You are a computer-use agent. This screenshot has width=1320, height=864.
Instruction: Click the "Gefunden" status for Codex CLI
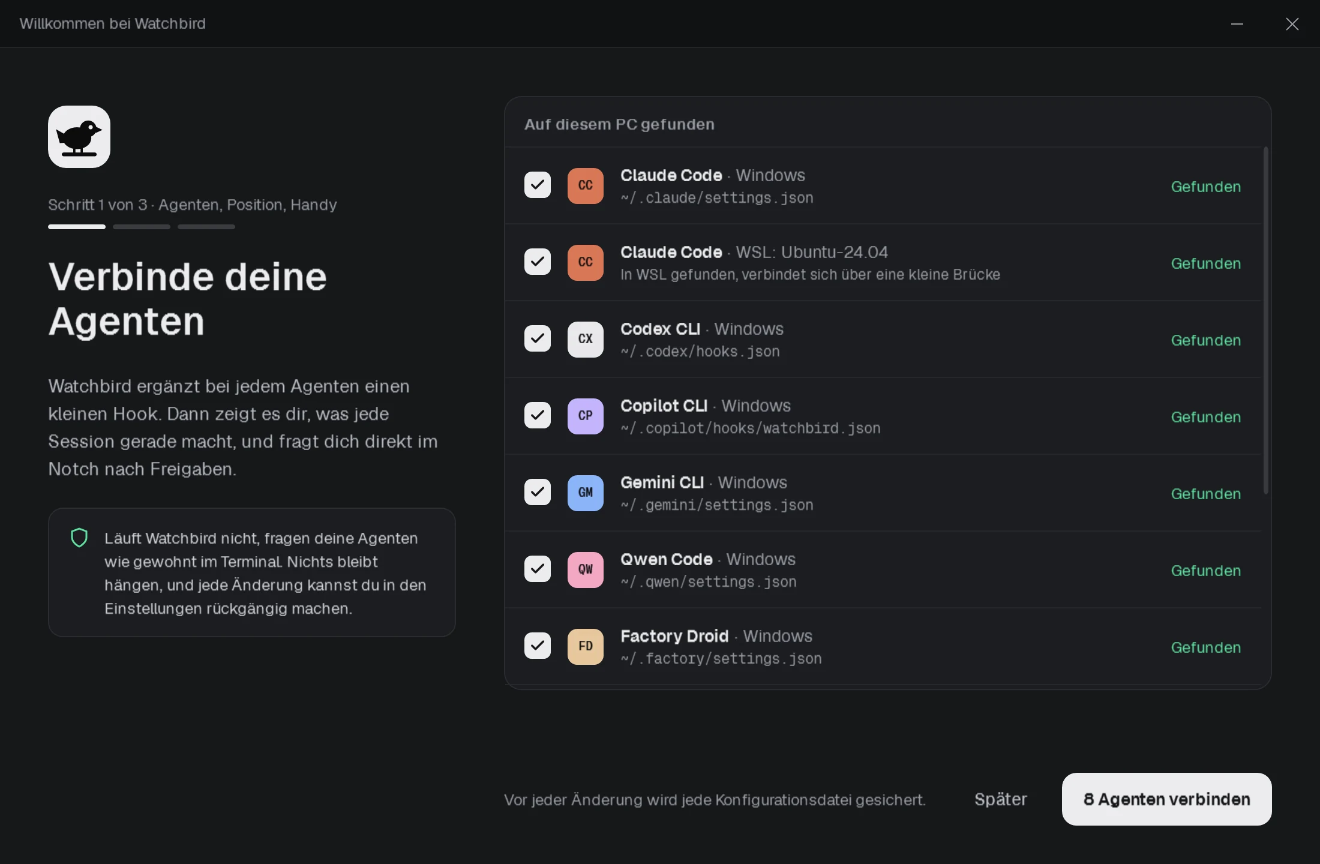point(1206,340)
